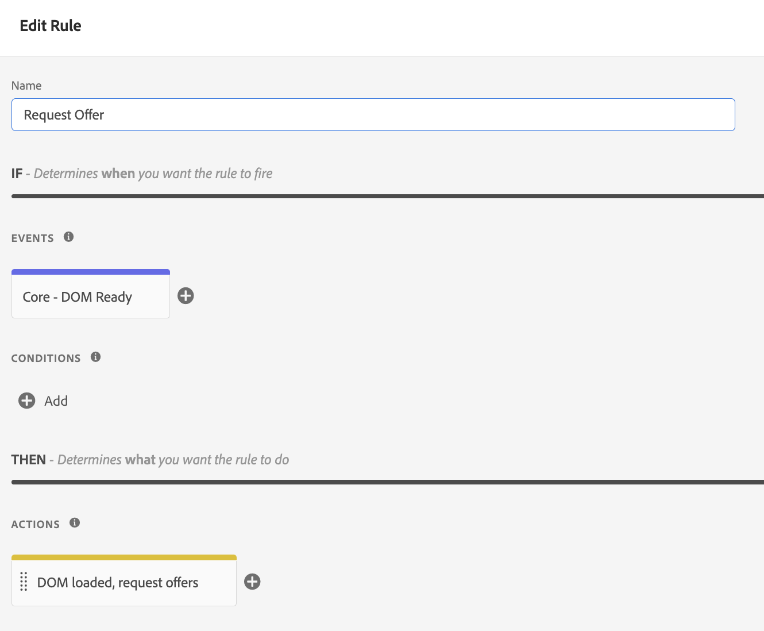Click the plus icon to add condition
This screenshot has width=764, height=631.
27,401
